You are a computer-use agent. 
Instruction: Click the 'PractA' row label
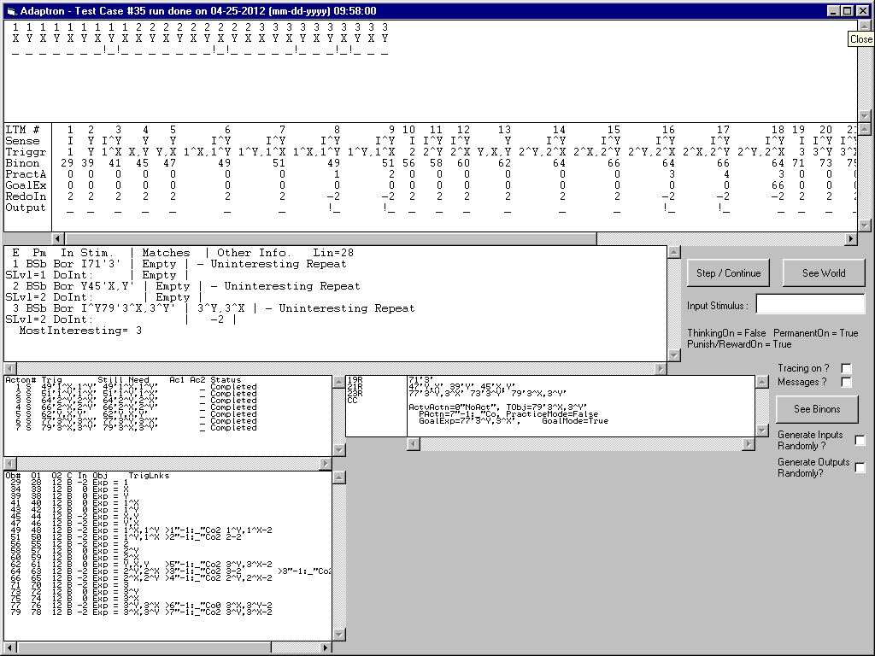click(x=26, y=174)
